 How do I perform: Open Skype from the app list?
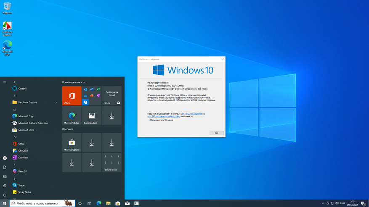coord(35,185)
